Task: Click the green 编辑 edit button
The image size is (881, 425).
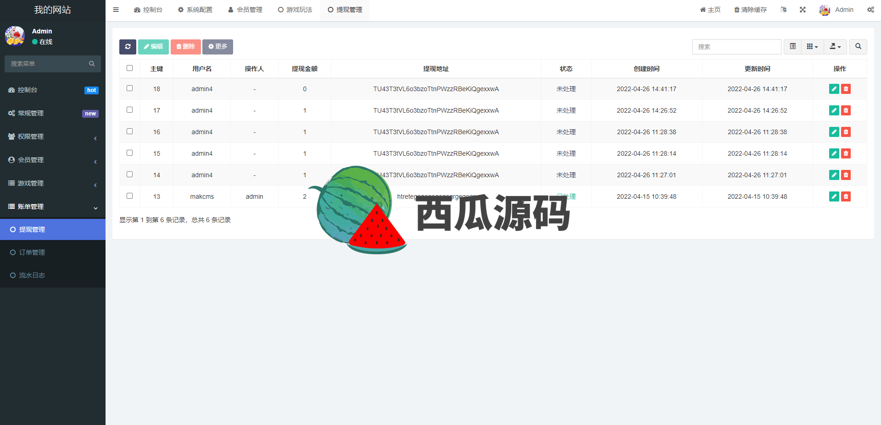Action: (153, 47)
